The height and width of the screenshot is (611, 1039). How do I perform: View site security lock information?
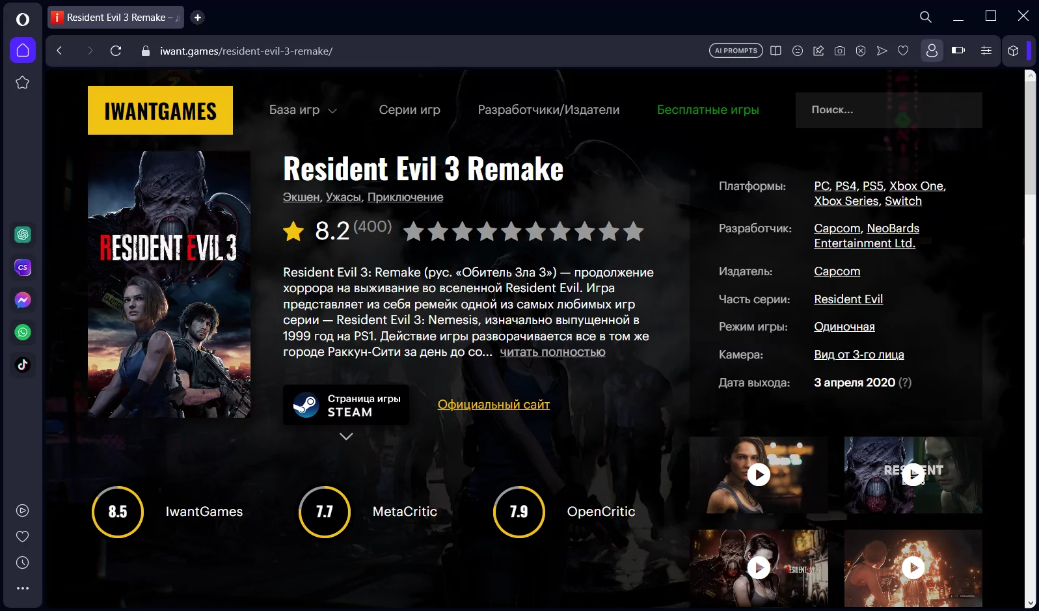[146, 51]
